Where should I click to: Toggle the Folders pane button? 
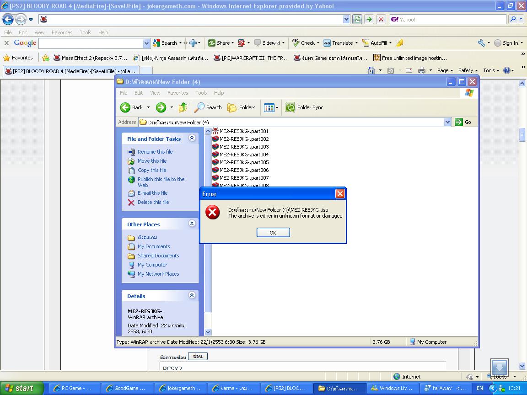click(x=242, y=107)
